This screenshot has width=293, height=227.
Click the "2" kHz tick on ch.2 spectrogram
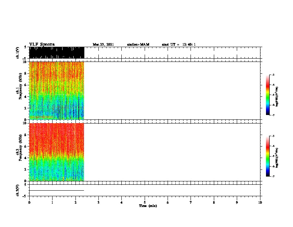[x=26, y=170]
